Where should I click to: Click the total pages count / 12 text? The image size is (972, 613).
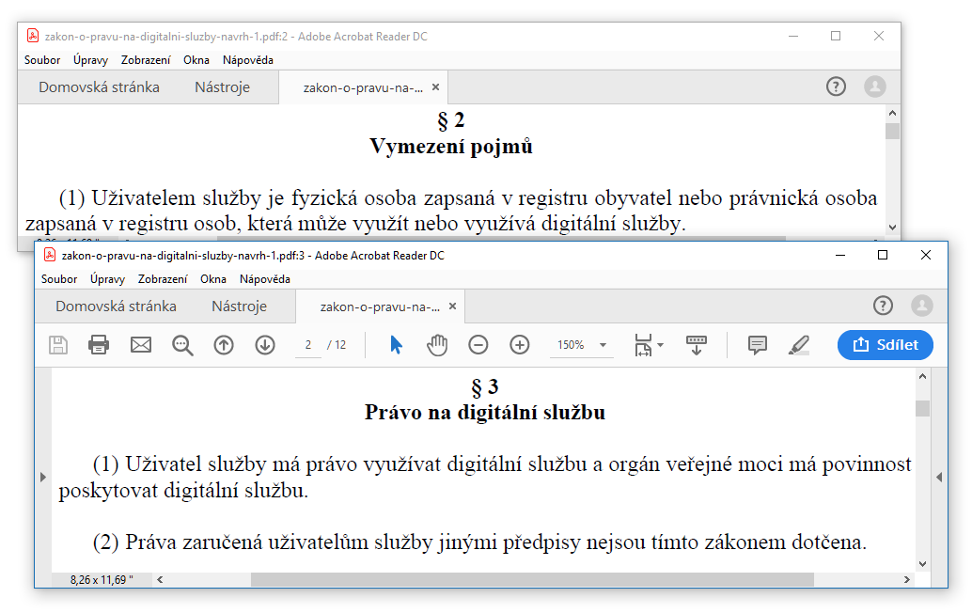[337, 345]
